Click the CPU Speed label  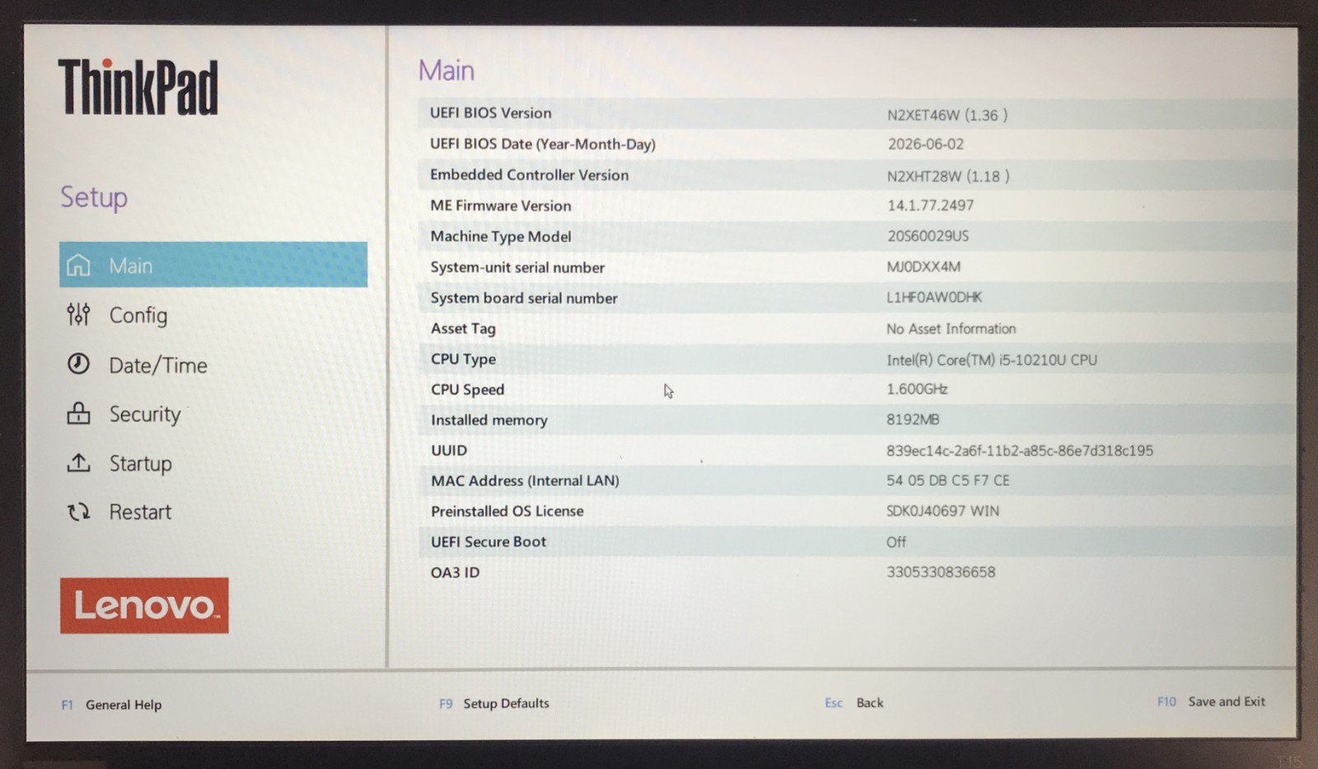(467, 389)
